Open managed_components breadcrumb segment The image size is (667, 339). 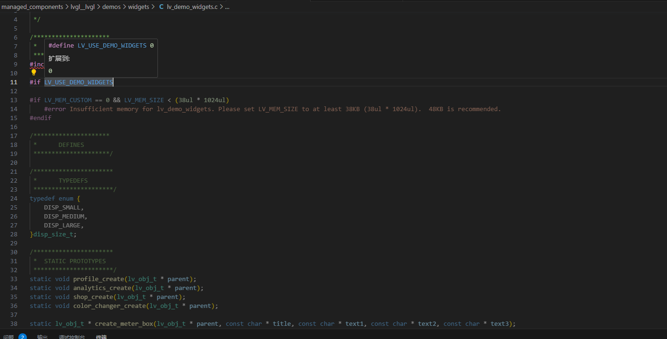coord(33,7)
